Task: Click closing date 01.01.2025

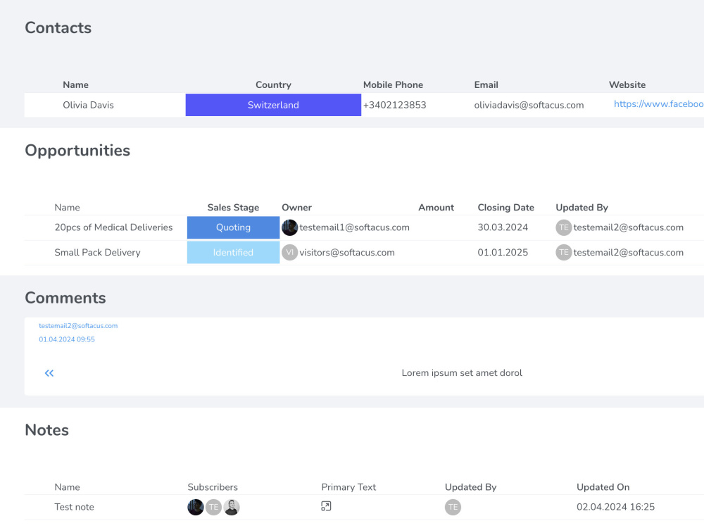Action: 503,253
